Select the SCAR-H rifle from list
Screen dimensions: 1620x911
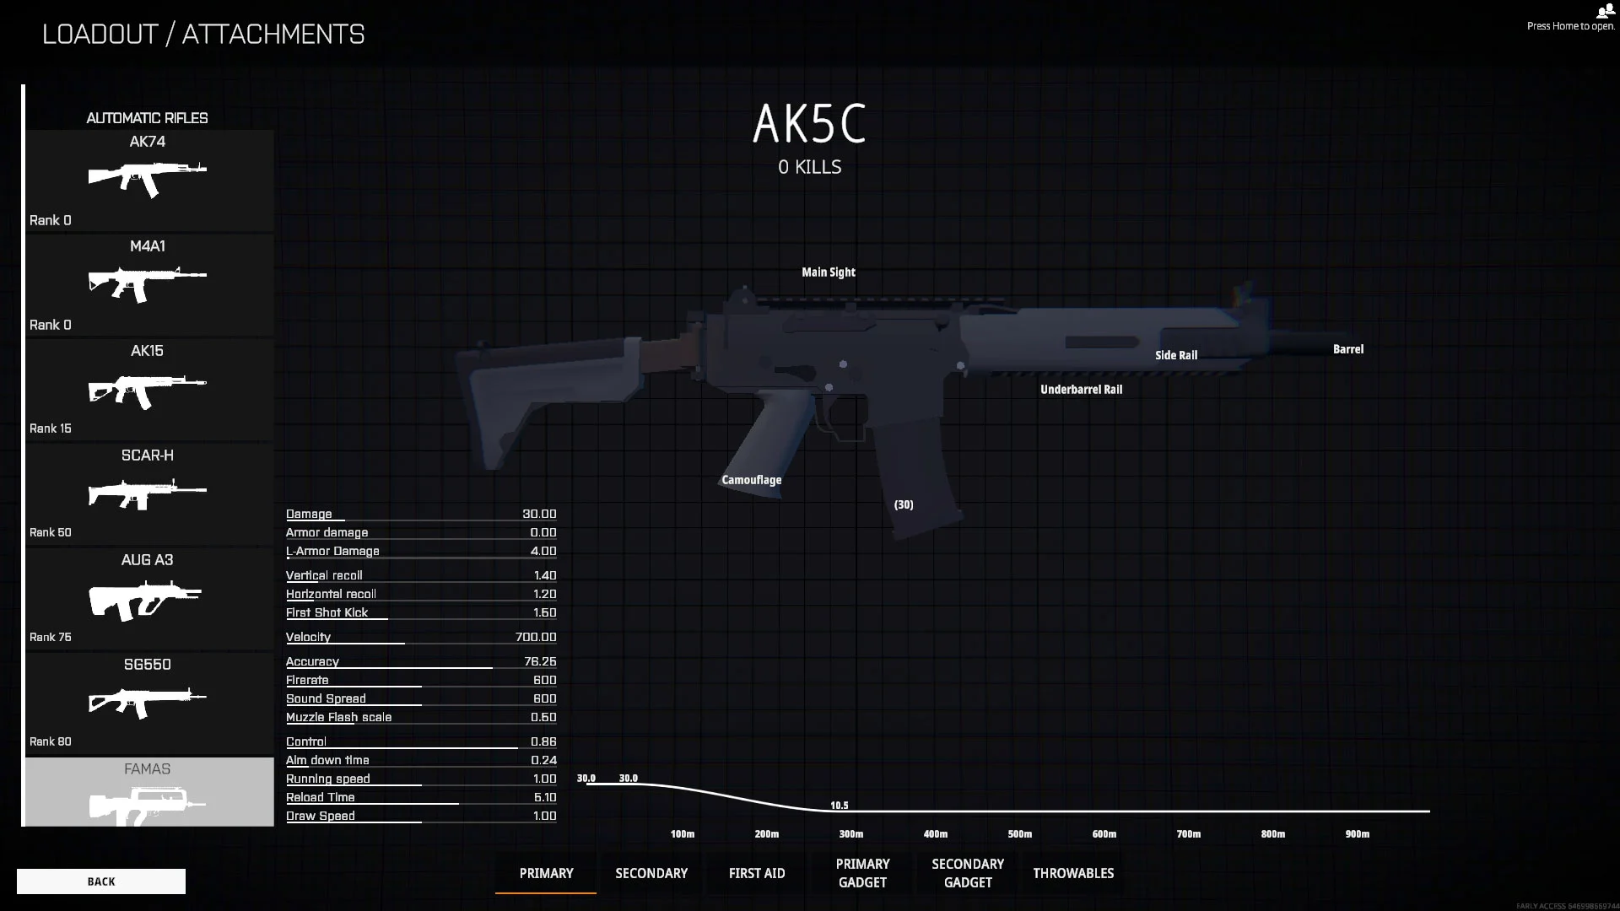[x=146, y=493]
